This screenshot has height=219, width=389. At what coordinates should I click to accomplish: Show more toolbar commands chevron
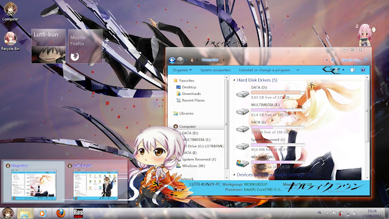tap(298, 70)
